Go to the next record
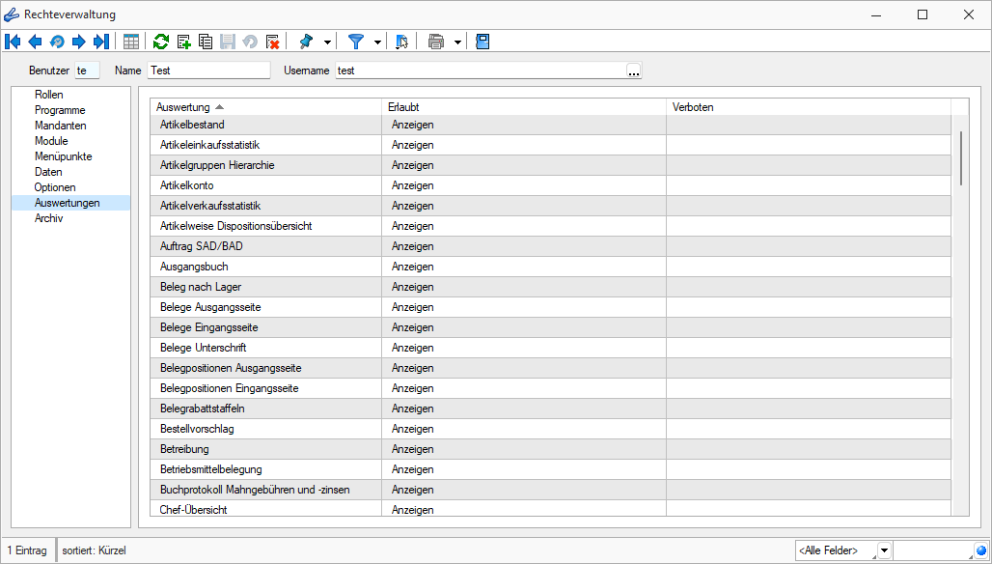992x564 pixels. (78, 42)
